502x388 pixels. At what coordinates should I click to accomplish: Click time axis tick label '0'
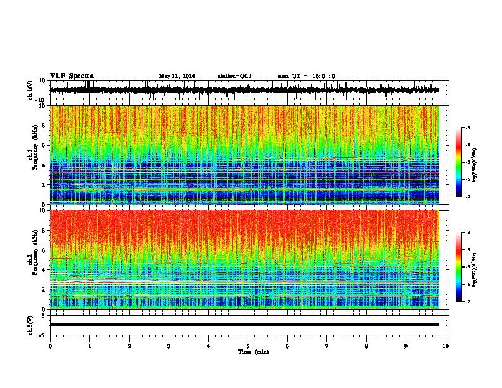click(x=50, y=346)
